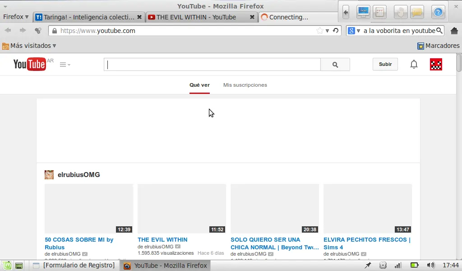The image size is (462, 271).
Task: Click the Subir upload button
Action: click(x=385, y=64)
